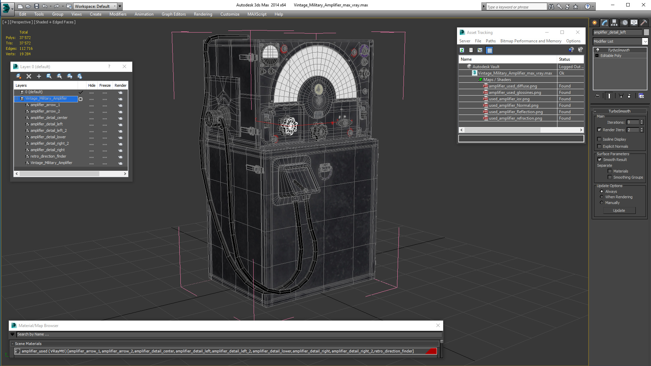
Task: Toggle Smooth Result surface parameter
Action: coord(599,160)
